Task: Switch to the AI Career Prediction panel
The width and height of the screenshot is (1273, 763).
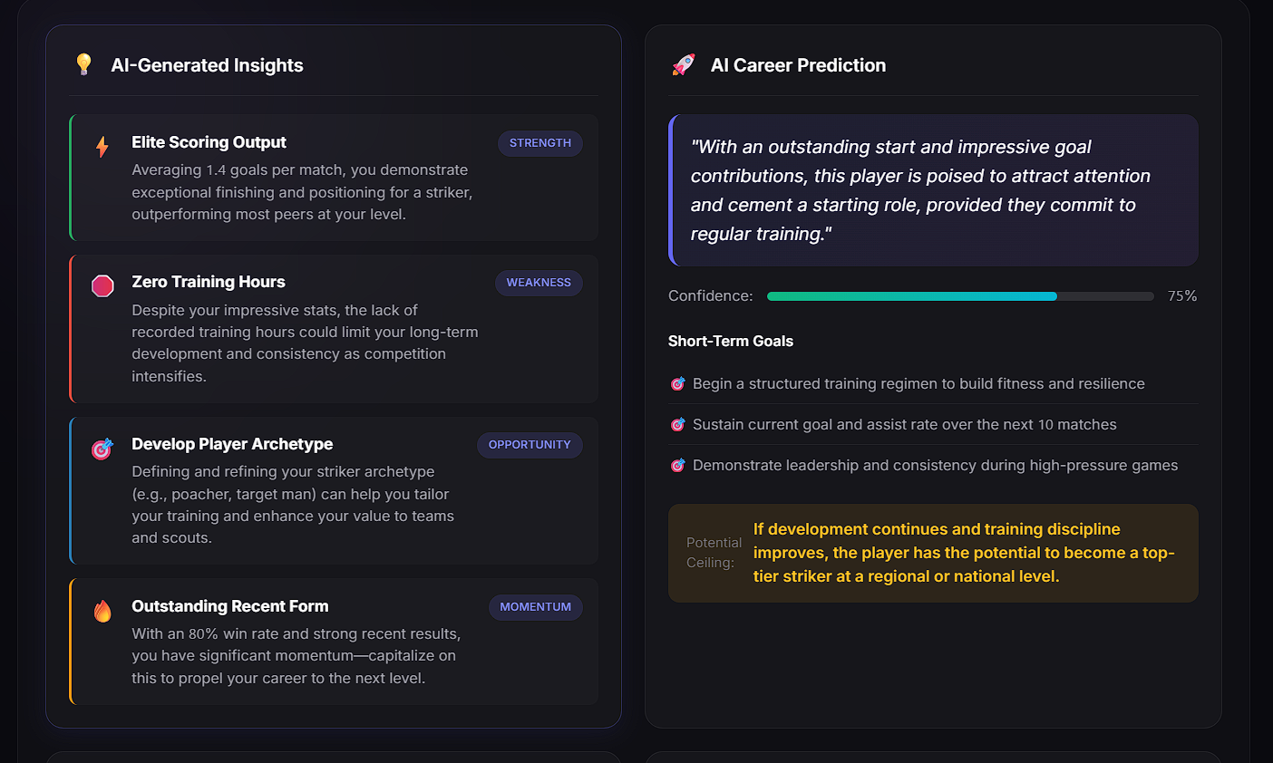Action: [x=798, y=64]
